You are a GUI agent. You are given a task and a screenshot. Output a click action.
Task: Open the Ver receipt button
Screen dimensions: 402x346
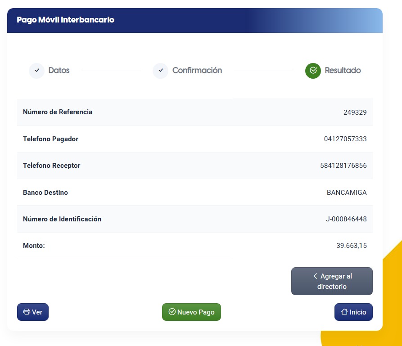pyautogui.click(x=33, y=312)
